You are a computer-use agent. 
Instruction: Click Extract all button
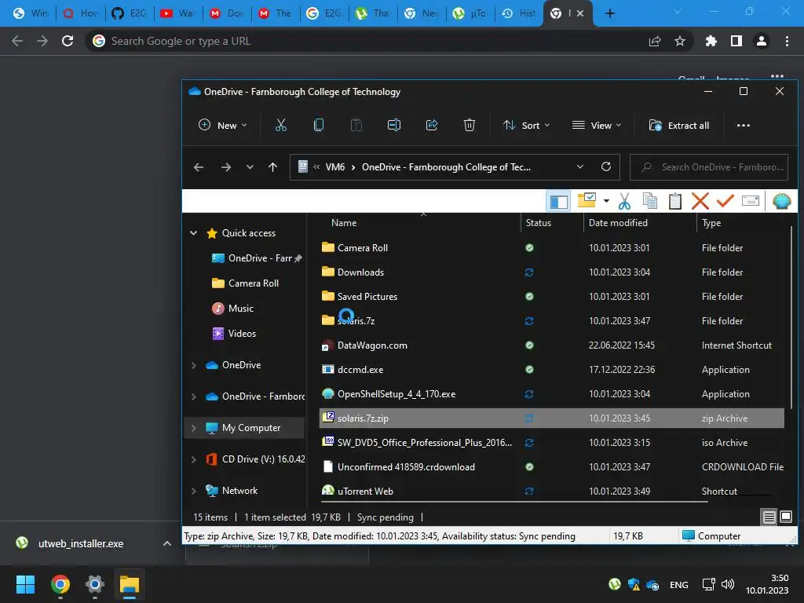tap(679, 125)
